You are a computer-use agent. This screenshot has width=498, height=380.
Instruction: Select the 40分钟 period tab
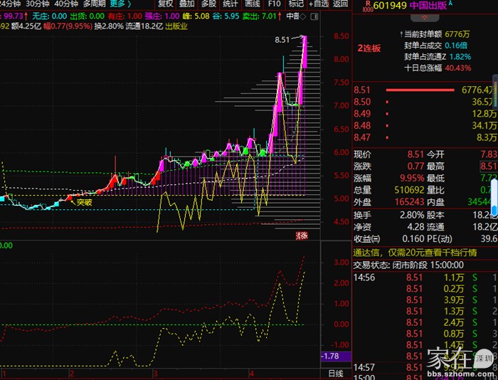click(x=66, y=4)
